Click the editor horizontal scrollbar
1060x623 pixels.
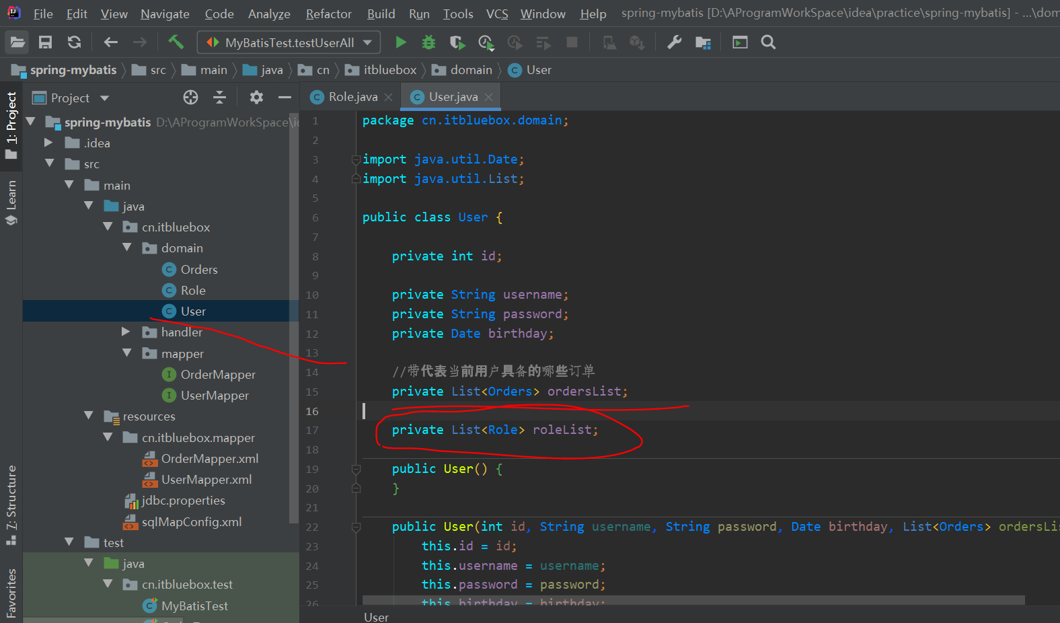(x=693, y=599)
